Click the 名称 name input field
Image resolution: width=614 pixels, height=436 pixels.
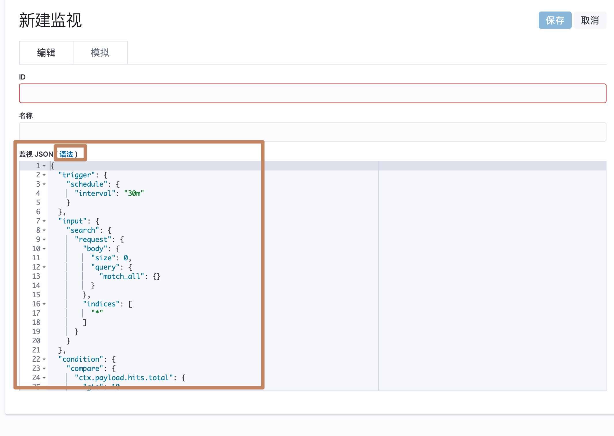312,132
